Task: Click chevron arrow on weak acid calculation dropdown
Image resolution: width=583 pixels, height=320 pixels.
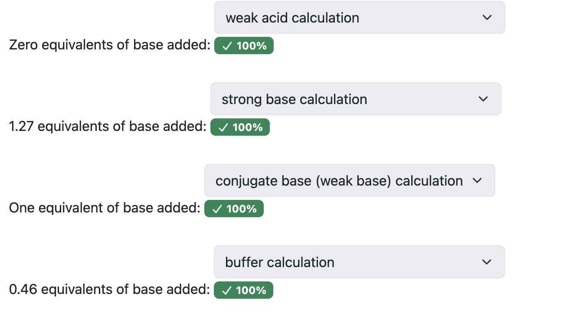Action: [487, 18]
